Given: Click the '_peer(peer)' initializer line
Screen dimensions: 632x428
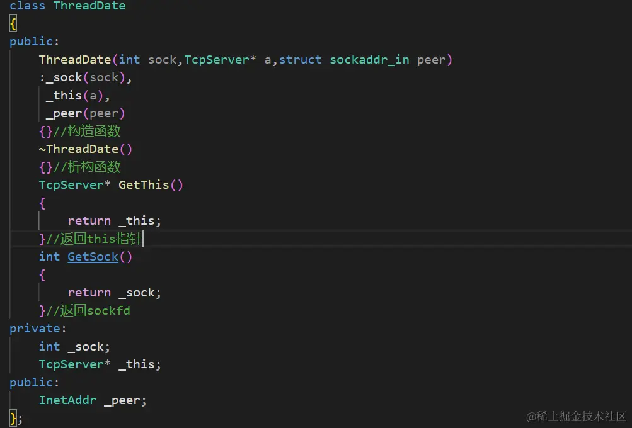Looking at the screenshot, I should [86, 113].
